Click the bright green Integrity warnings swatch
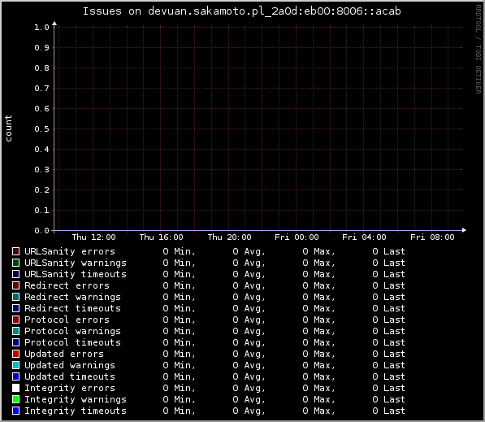The width and height of the screenshot is (485, 422). [15, 399]
